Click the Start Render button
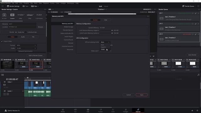Viewport: 201px width, 113px height. pyautogui.click(x=192, y=55)
